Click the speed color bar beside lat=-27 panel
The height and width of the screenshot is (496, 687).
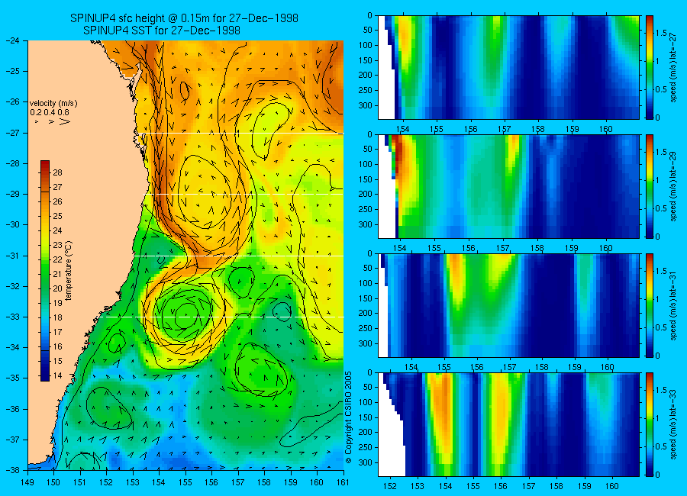tap(649, 67)
